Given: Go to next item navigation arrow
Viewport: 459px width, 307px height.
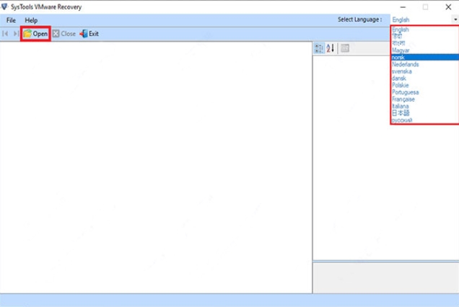Looking at the screenshot, I should [16, 34].
